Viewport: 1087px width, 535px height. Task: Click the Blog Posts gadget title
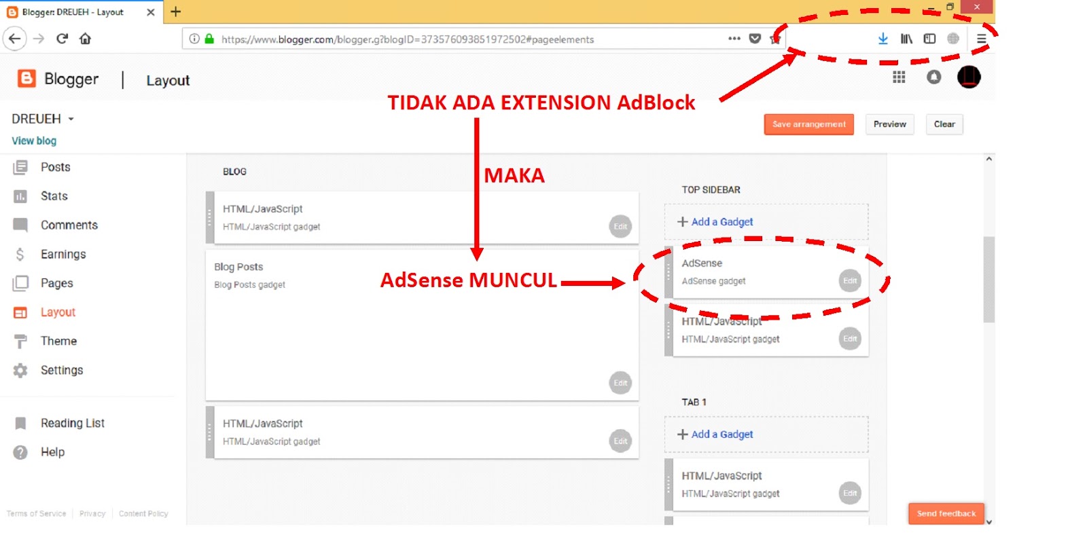(x=238, y=267)
